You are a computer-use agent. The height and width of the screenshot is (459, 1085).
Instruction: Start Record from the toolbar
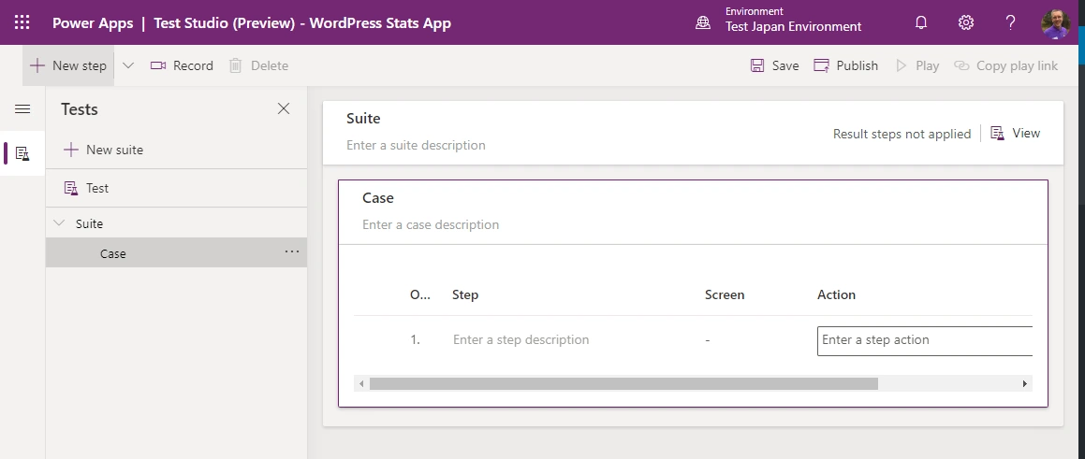(x=182, y=65)
